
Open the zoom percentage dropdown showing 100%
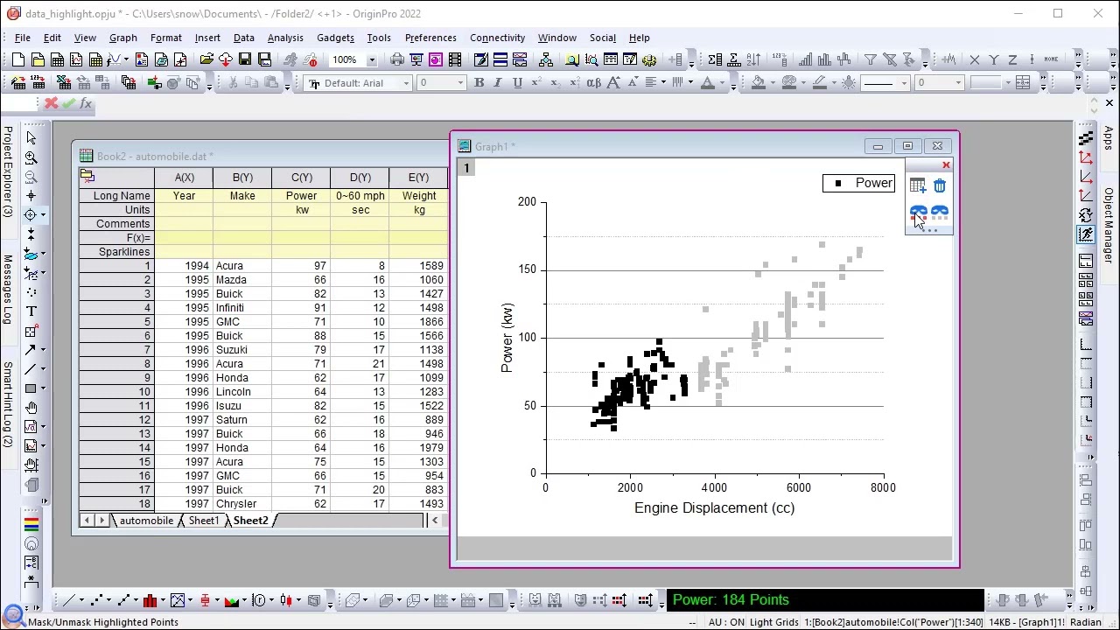(372, 59)
